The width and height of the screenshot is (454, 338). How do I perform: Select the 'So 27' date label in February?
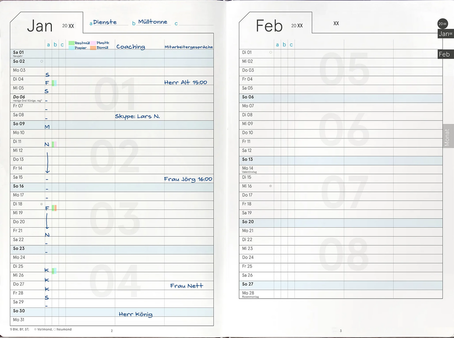click(x=248, y=284)
